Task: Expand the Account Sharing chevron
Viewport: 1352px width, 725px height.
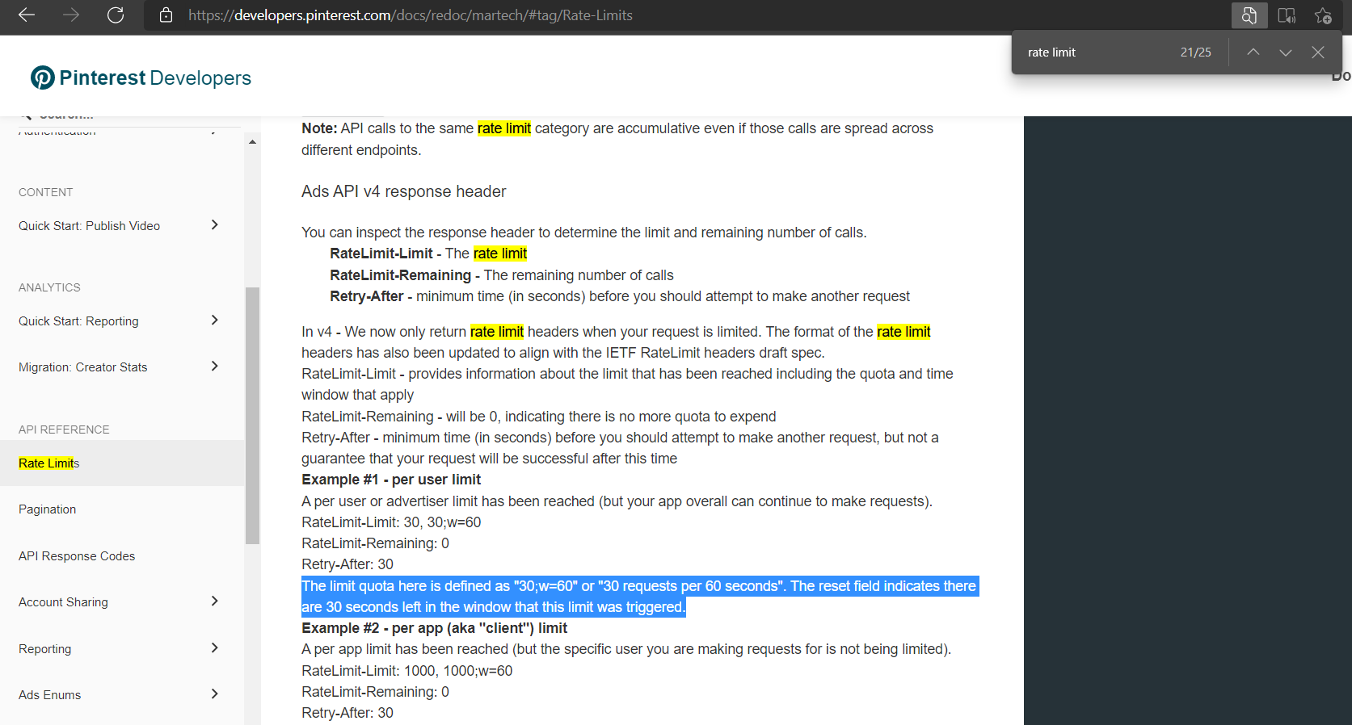Action: 215,601
